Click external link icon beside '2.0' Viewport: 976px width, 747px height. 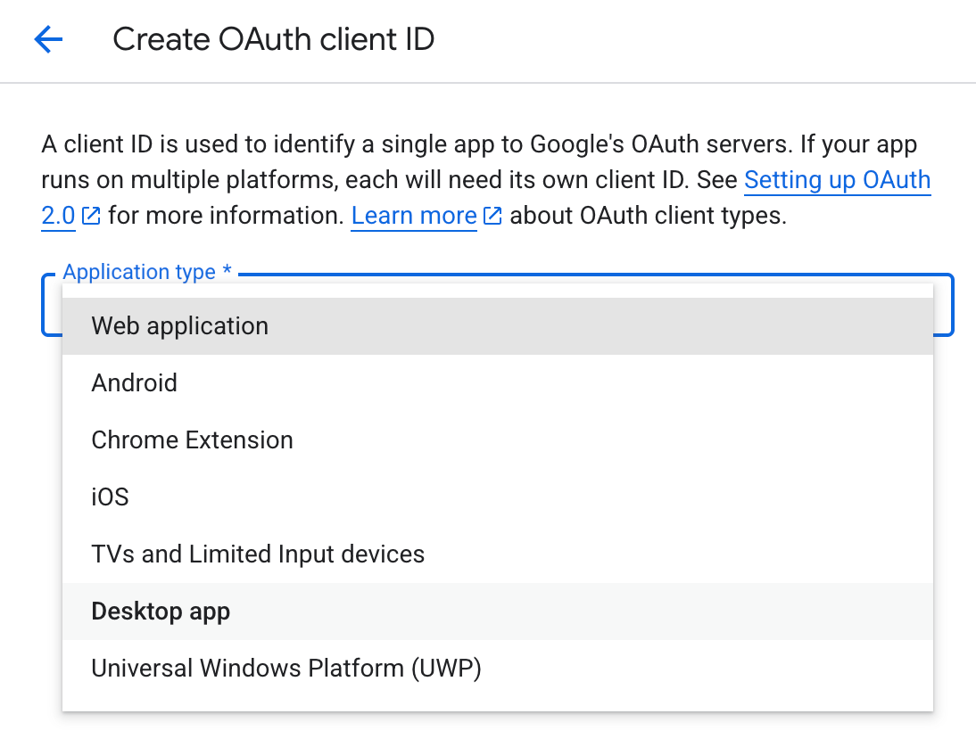(x=91, y=217)
